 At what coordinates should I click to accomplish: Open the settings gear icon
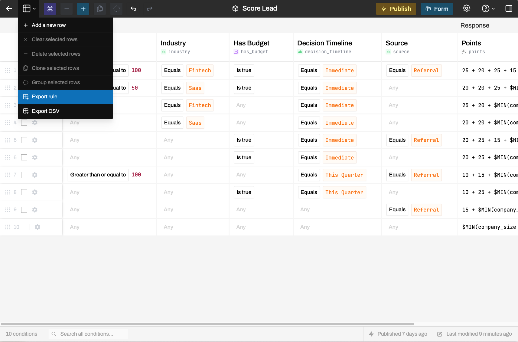click(466, 8)
